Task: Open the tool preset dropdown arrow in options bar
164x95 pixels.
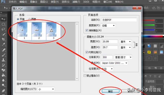Action: pos(10,8)
